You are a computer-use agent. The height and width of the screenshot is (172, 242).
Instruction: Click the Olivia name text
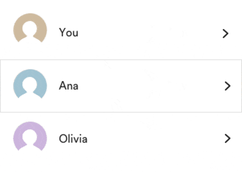pyautogui.click(x=73, y=139)
